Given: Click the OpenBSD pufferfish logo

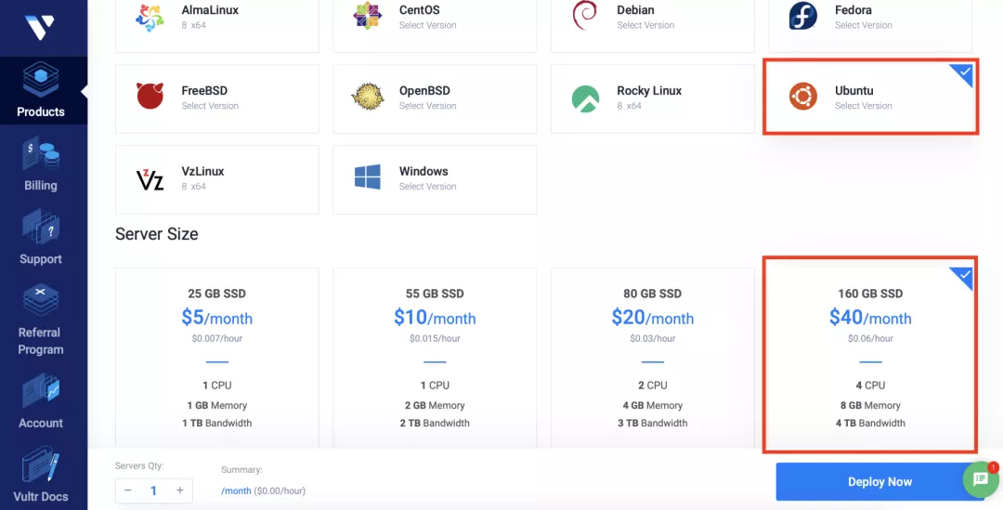Looking at the screenshot, I should tap(368, 96).
